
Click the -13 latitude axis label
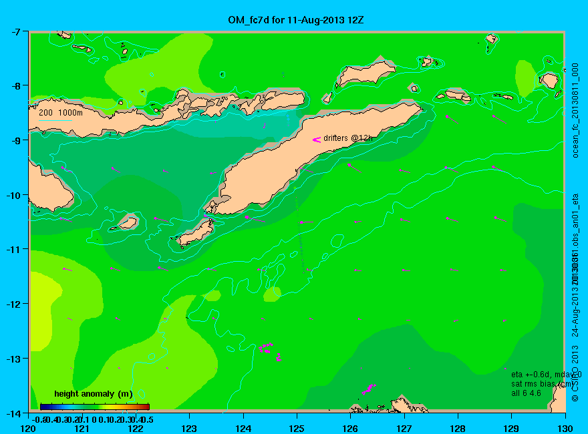coord(13,359)
